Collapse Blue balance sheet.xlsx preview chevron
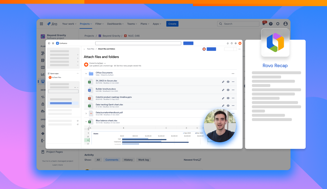The width and height of the screenshot is (327, 189). point(86,122)
